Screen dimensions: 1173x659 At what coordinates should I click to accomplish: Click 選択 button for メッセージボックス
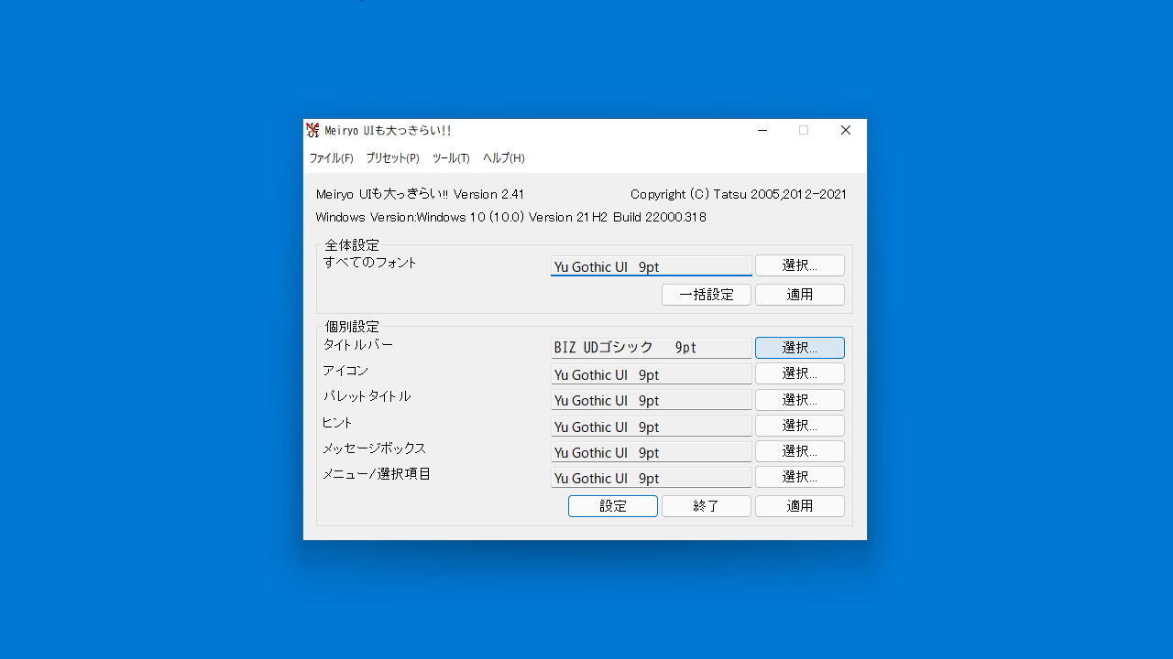pos(800,451)
